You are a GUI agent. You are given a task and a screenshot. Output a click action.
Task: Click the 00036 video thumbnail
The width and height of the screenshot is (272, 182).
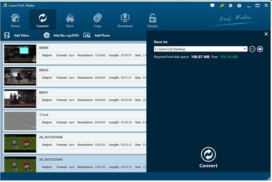20,76
